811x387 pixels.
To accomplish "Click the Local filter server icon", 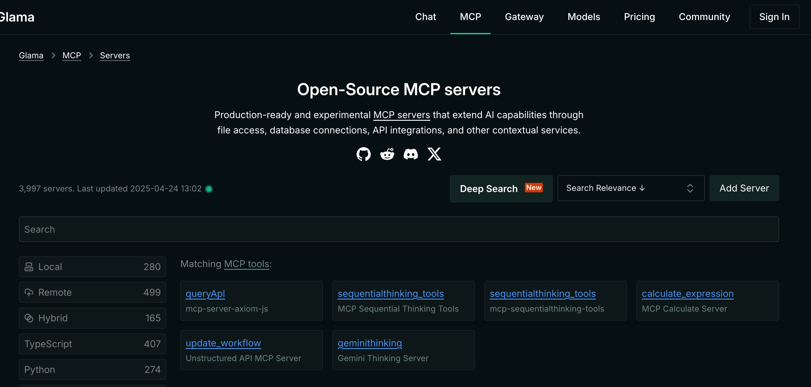I will tap(29, 267).
